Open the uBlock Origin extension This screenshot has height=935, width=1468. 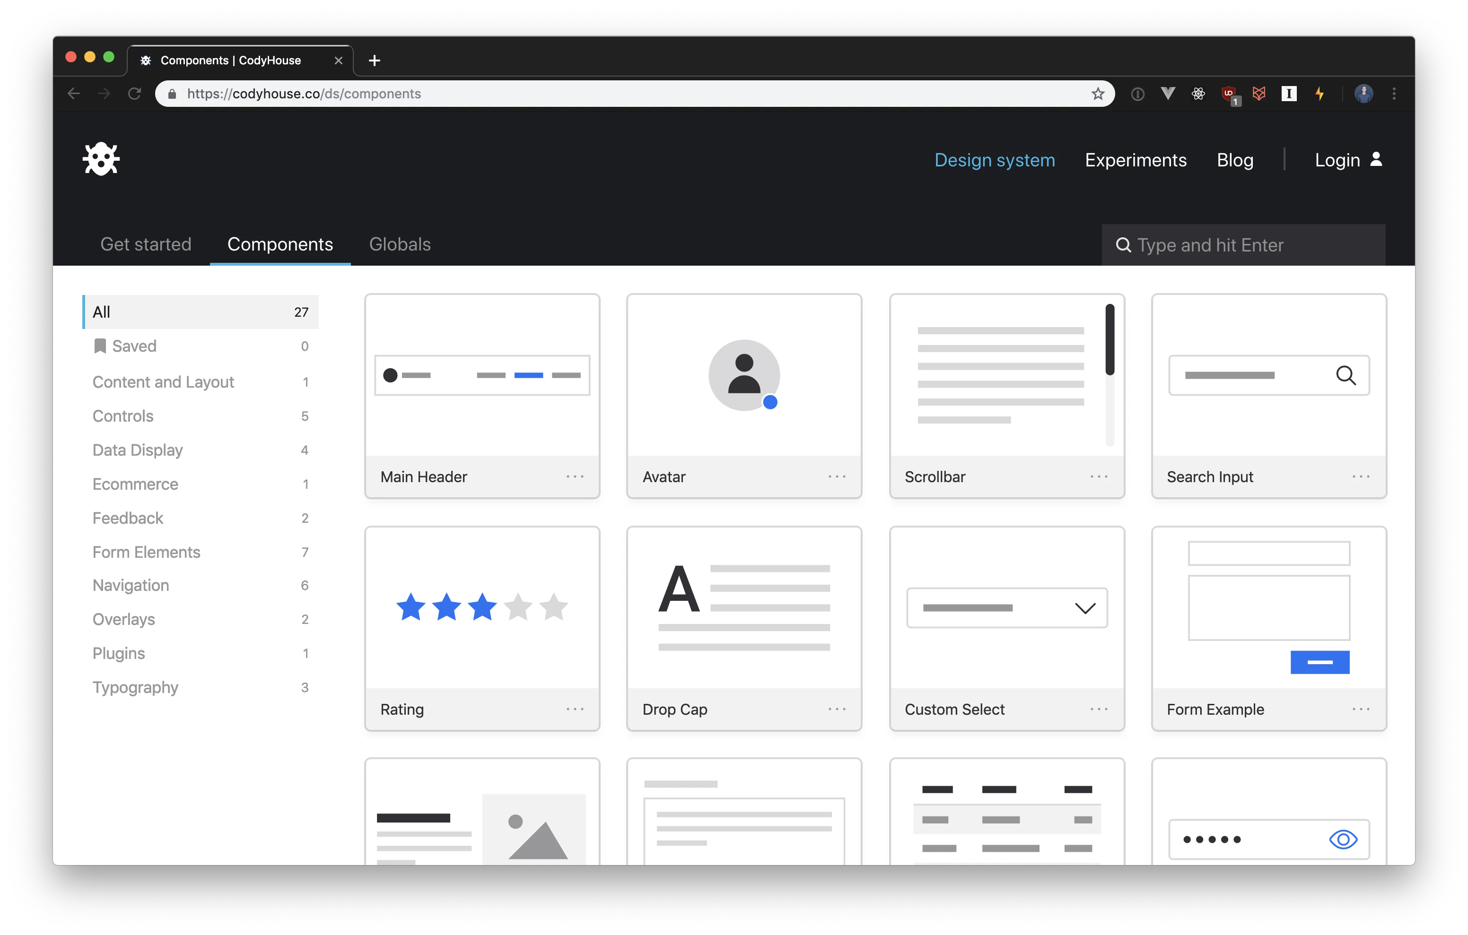1230,93
